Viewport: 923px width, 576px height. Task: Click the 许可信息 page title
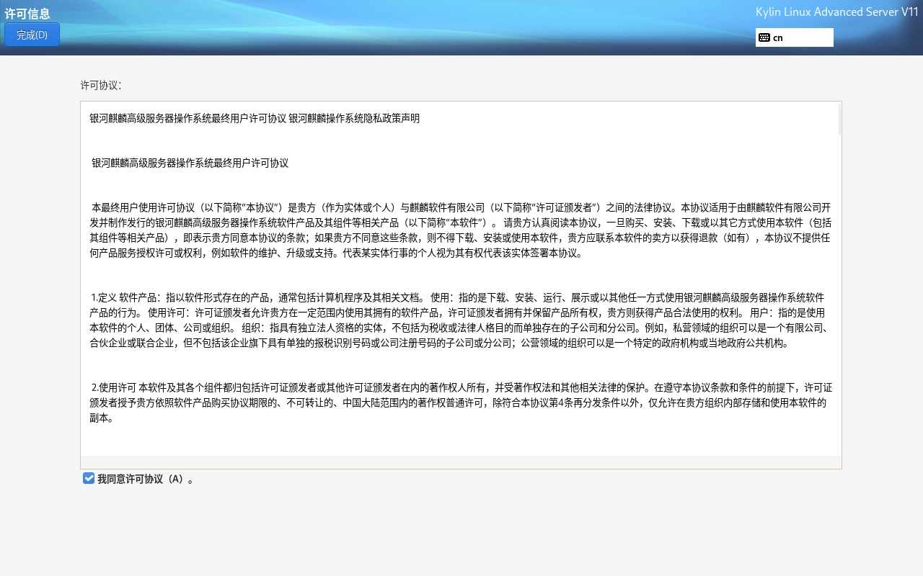pos(27,14)
